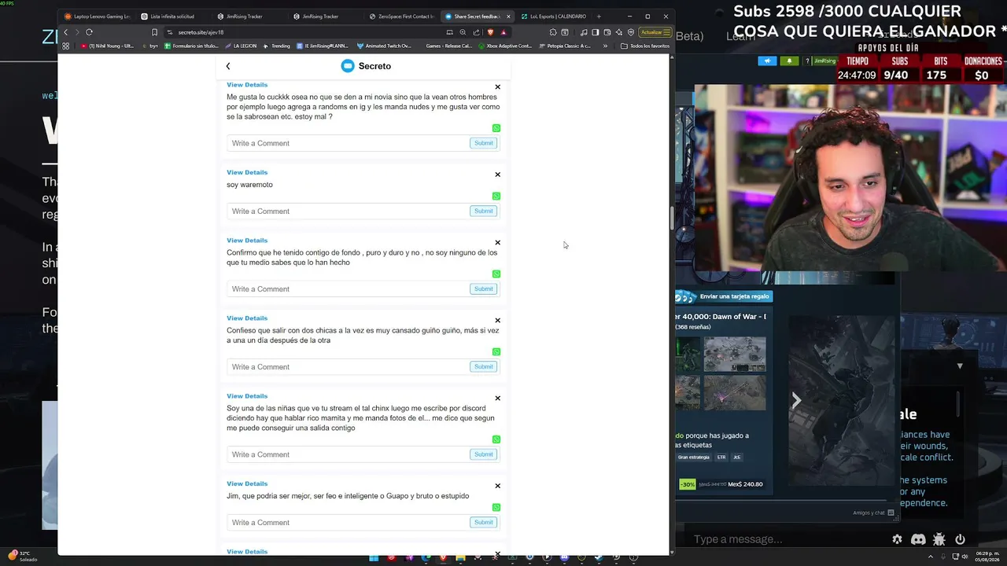Submit comment under 'Soy una de las niñas' message
This screenshot has height=566, width=1007.
pos(483,454)
